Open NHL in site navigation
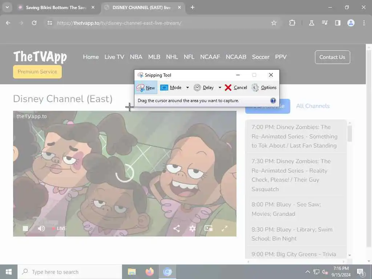This screenshot has width=372, height=279. tap(172, 57)
